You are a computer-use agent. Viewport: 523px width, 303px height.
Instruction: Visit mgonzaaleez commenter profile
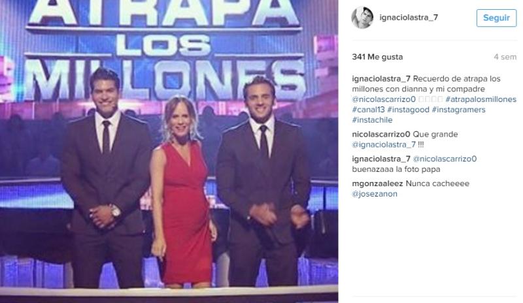coord(378,183)
